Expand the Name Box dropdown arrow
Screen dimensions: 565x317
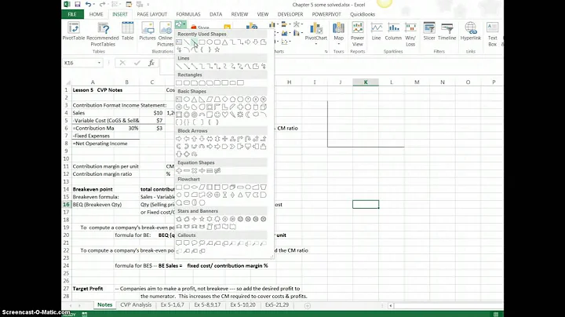click(x=99, y=63)
